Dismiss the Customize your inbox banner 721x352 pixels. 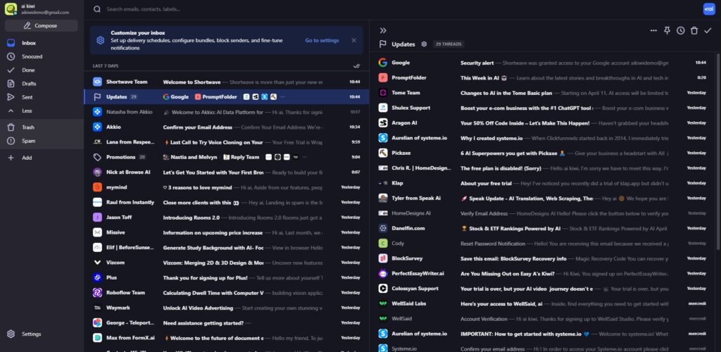click(353, 40)
